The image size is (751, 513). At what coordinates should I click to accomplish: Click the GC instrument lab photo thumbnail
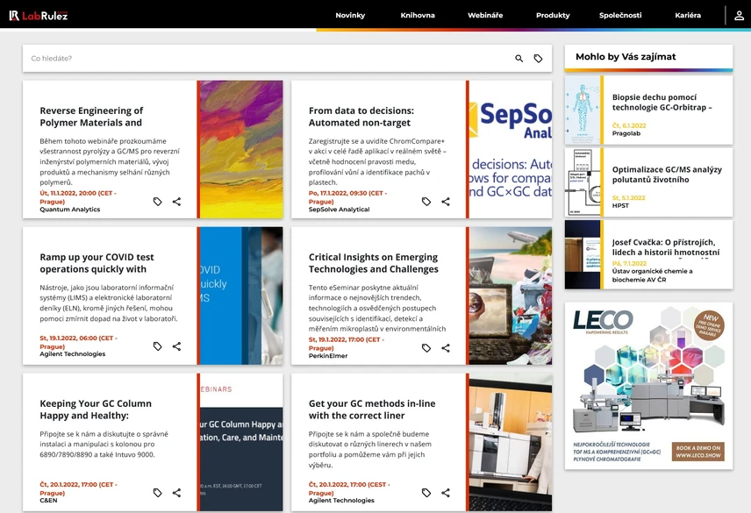pos(510,442)
